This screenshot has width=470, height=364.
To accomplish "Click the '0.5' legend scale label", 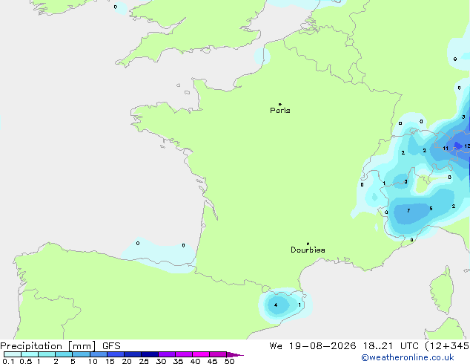I will tap(26, 361).
